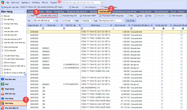This screenshot has width=187, height=110.
Task: Open the Quỹ module icon
Action: tap(3, 84)
